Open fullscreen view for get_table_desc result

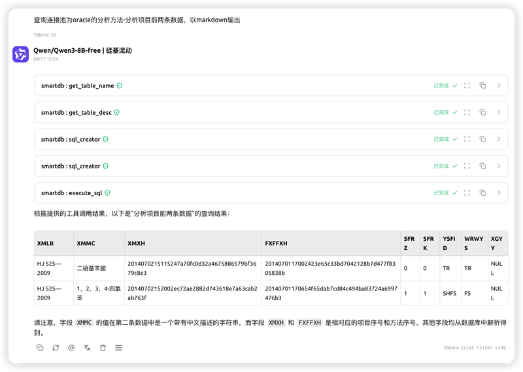tap(467, 112)
